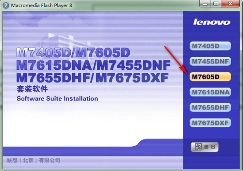Click the M7655DHF/M7675DXF heading line
This screenshot has width=243, height=171.
coord(92,77)
